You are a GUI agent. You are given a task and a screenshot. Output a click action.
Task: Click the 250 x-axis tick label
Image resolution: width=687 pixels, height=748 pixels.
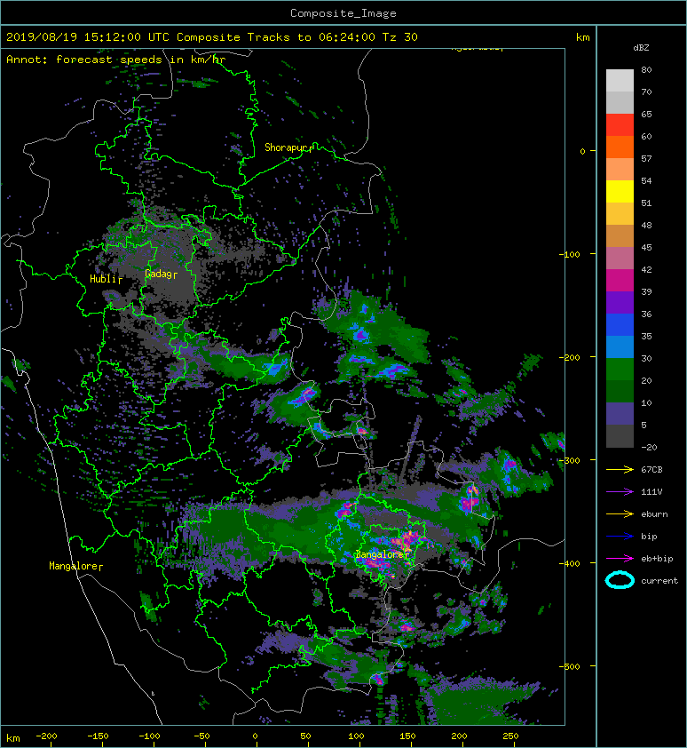[510, 736]
